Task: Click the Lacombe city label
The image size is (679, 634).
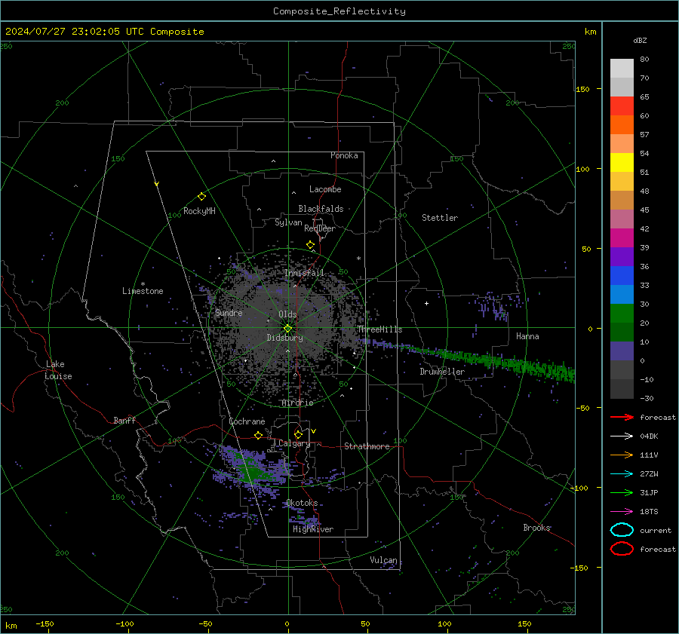Action: pos(325,189)
